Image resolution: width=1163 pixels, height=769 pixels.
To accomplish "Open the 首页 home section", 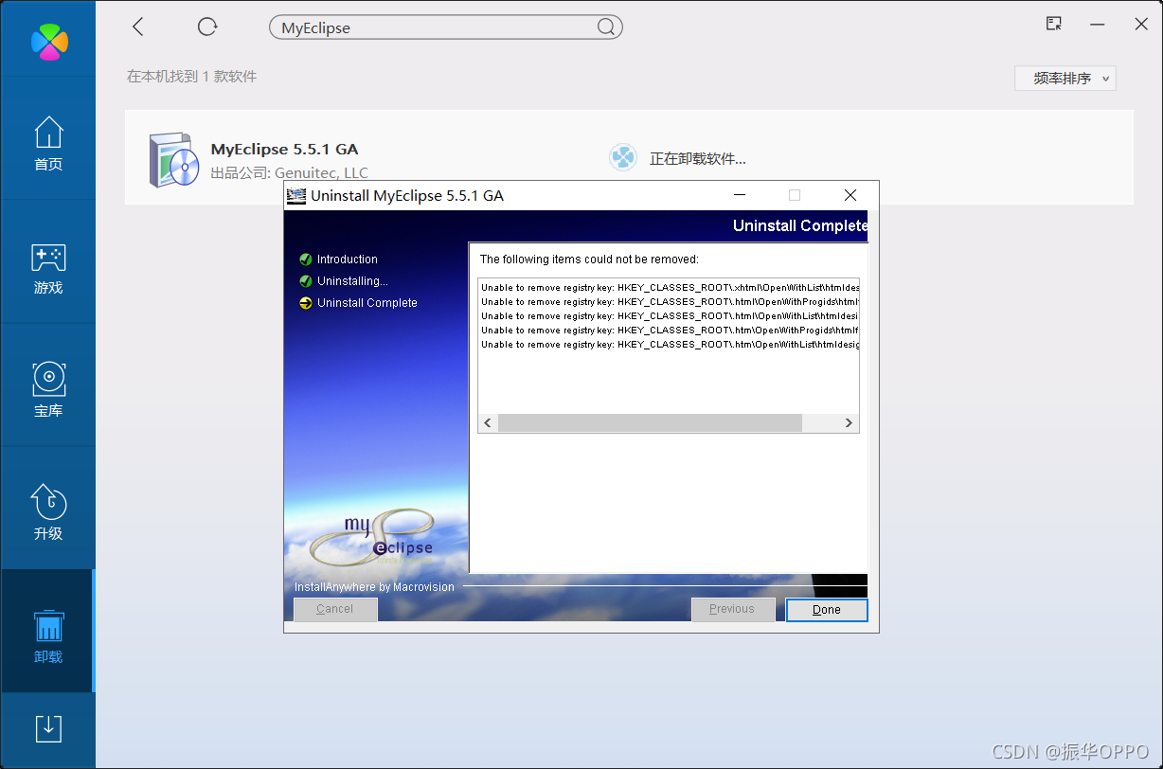I will (48, 143).
